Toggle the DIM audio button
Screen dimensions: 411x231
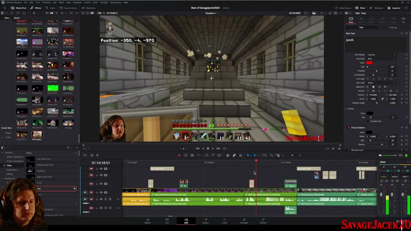pos(400,155)
